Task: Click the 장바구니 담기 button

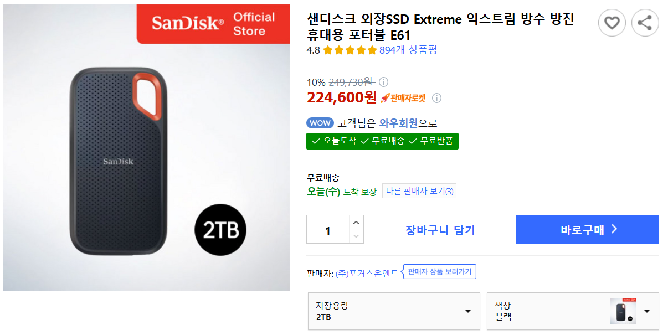Action: pos(440,230)
